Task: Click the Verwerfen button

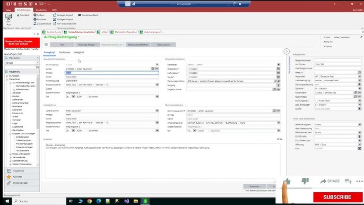Action: [x=255, y=186]
